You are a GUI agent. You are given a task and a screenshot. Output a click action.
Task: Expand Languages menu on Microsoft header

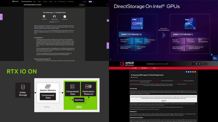click(x=51, y=2)
